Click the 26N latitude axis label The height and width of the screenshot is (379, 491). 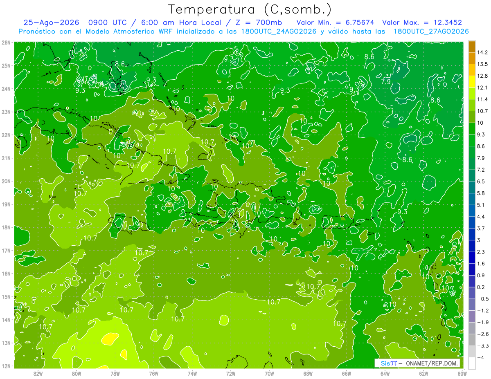pyautogui.click(x=6, y=43)
